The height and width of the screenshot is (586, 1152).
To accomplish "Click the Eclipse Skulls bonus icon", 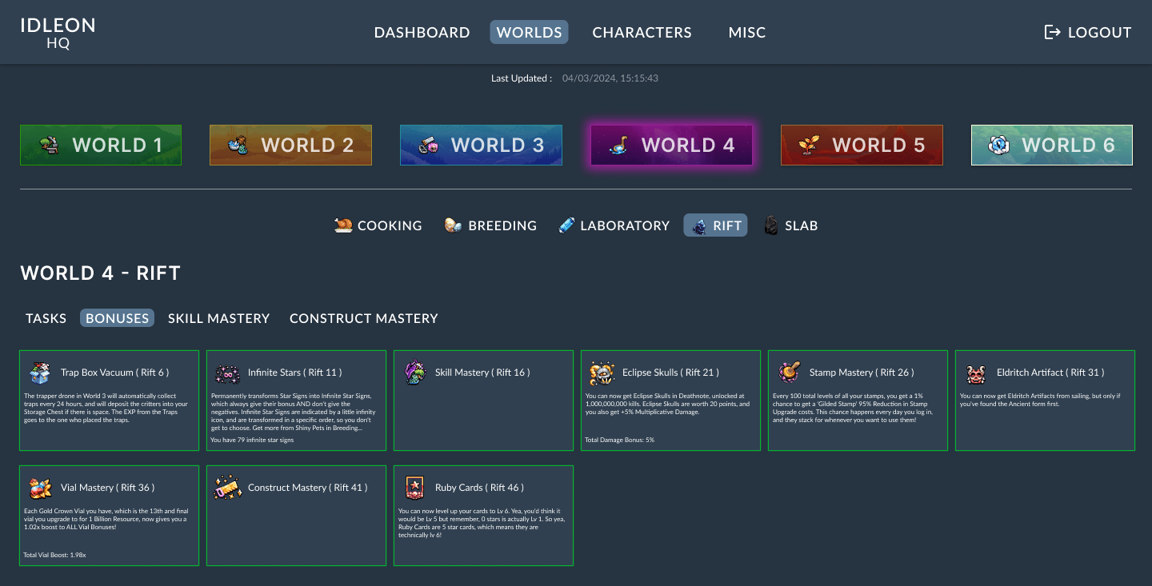I will click(602, 373).
